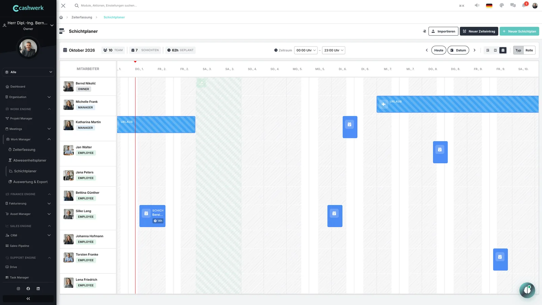Click the Importieren button
The height and width of the screenshot is (305, 542).
coord(443,31)
